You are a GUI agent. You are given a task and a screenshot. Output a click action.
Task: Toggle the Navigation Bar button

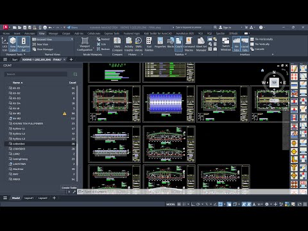click(24, 44)
